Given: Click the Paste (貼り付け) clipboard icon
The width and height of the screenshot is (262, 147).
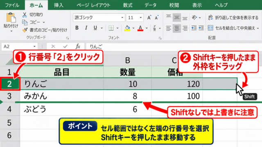Looking at the screenshot, I should 11,18.
